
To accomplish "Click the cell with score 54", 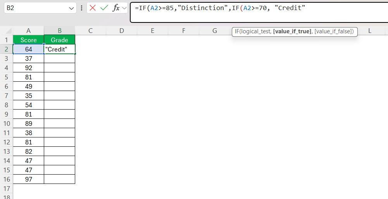I will tap(28, 105).
